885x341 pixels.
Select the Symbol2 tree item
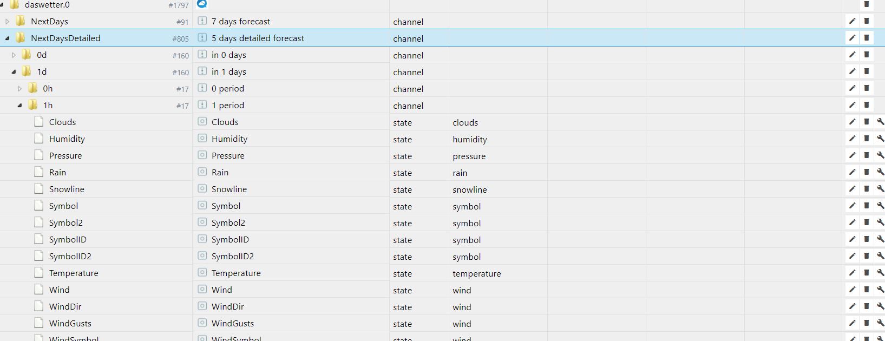[x=65, y=222]
